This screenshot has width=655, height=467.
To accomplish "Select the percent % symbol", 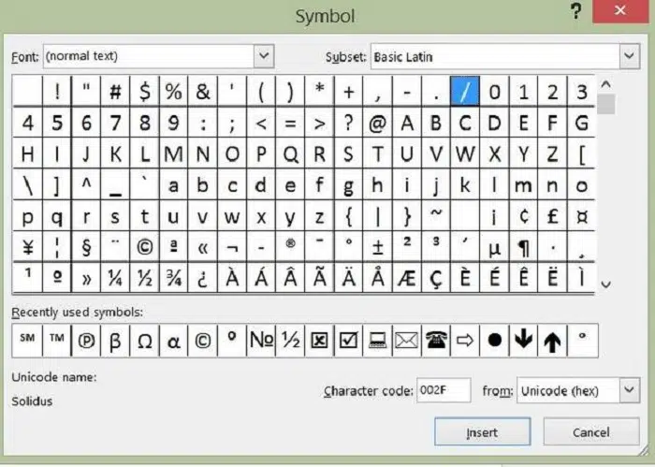I will pos(174,91).
